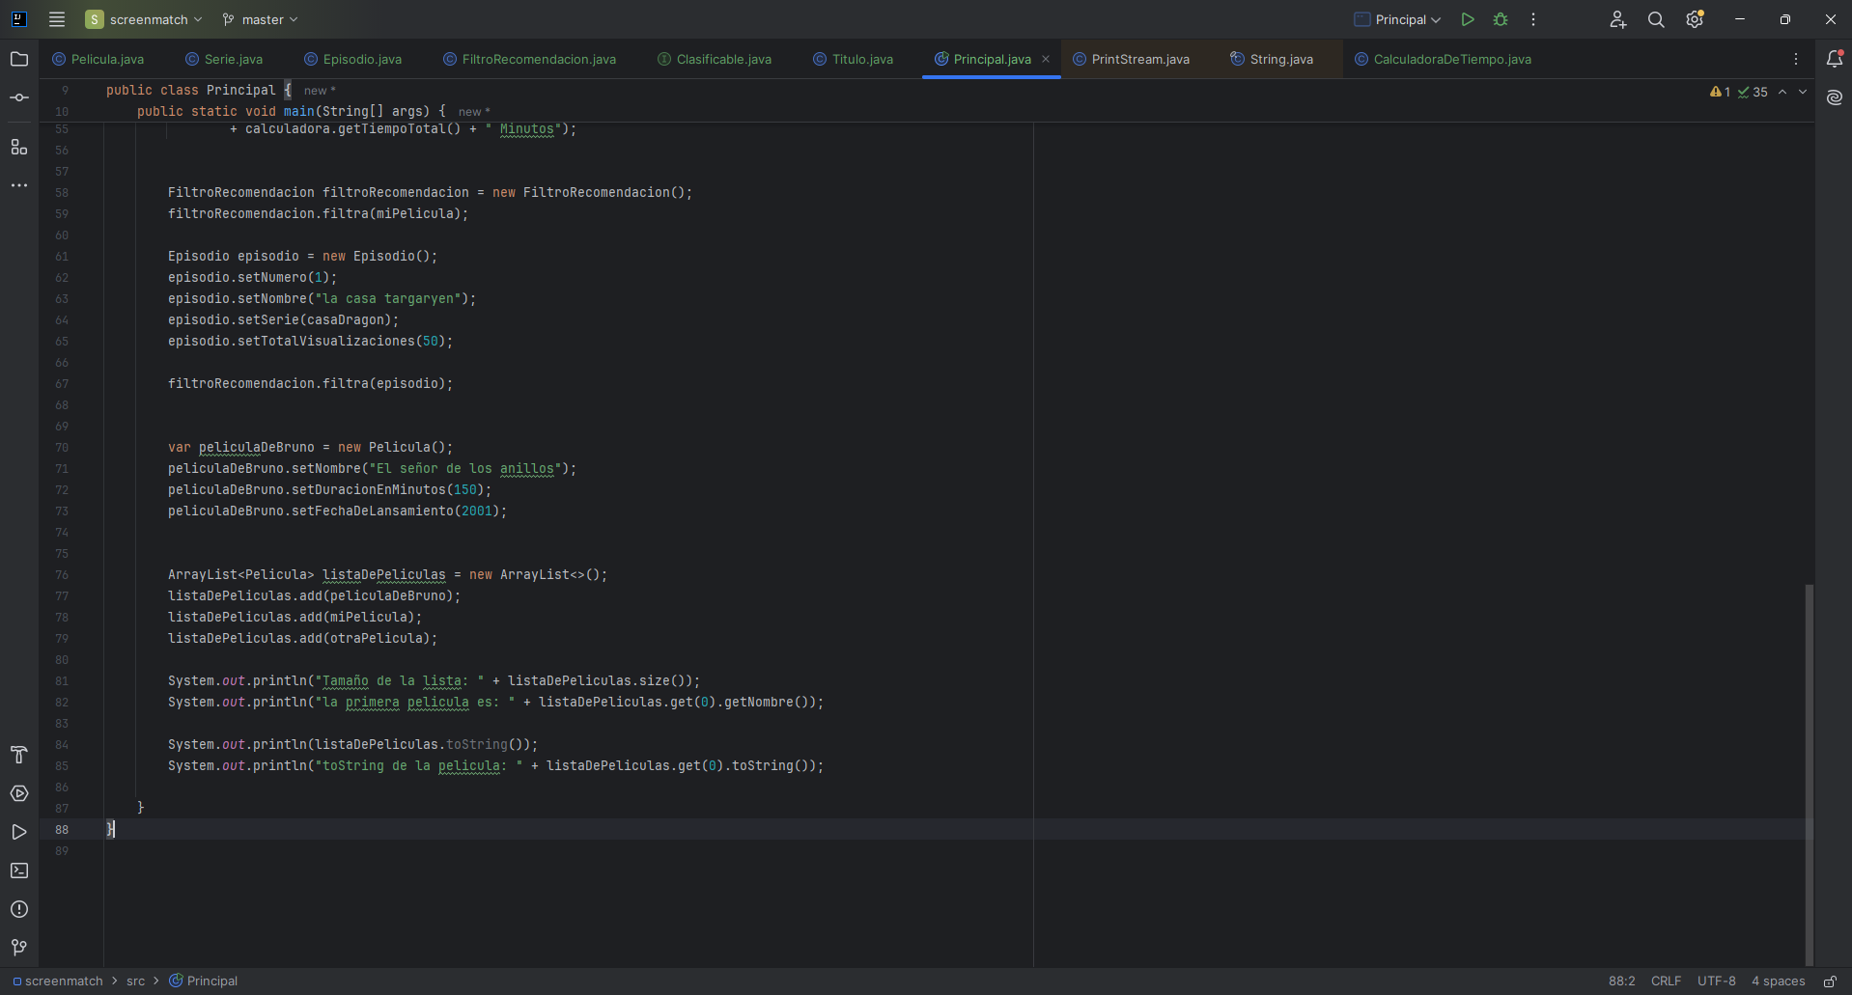
Task: Switch to the CalculadoraDeTiempo.java tab
Action: 1443,59
